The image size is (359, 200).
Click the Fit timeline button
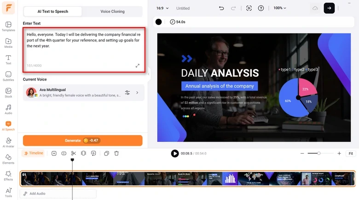tap(351, 154)
